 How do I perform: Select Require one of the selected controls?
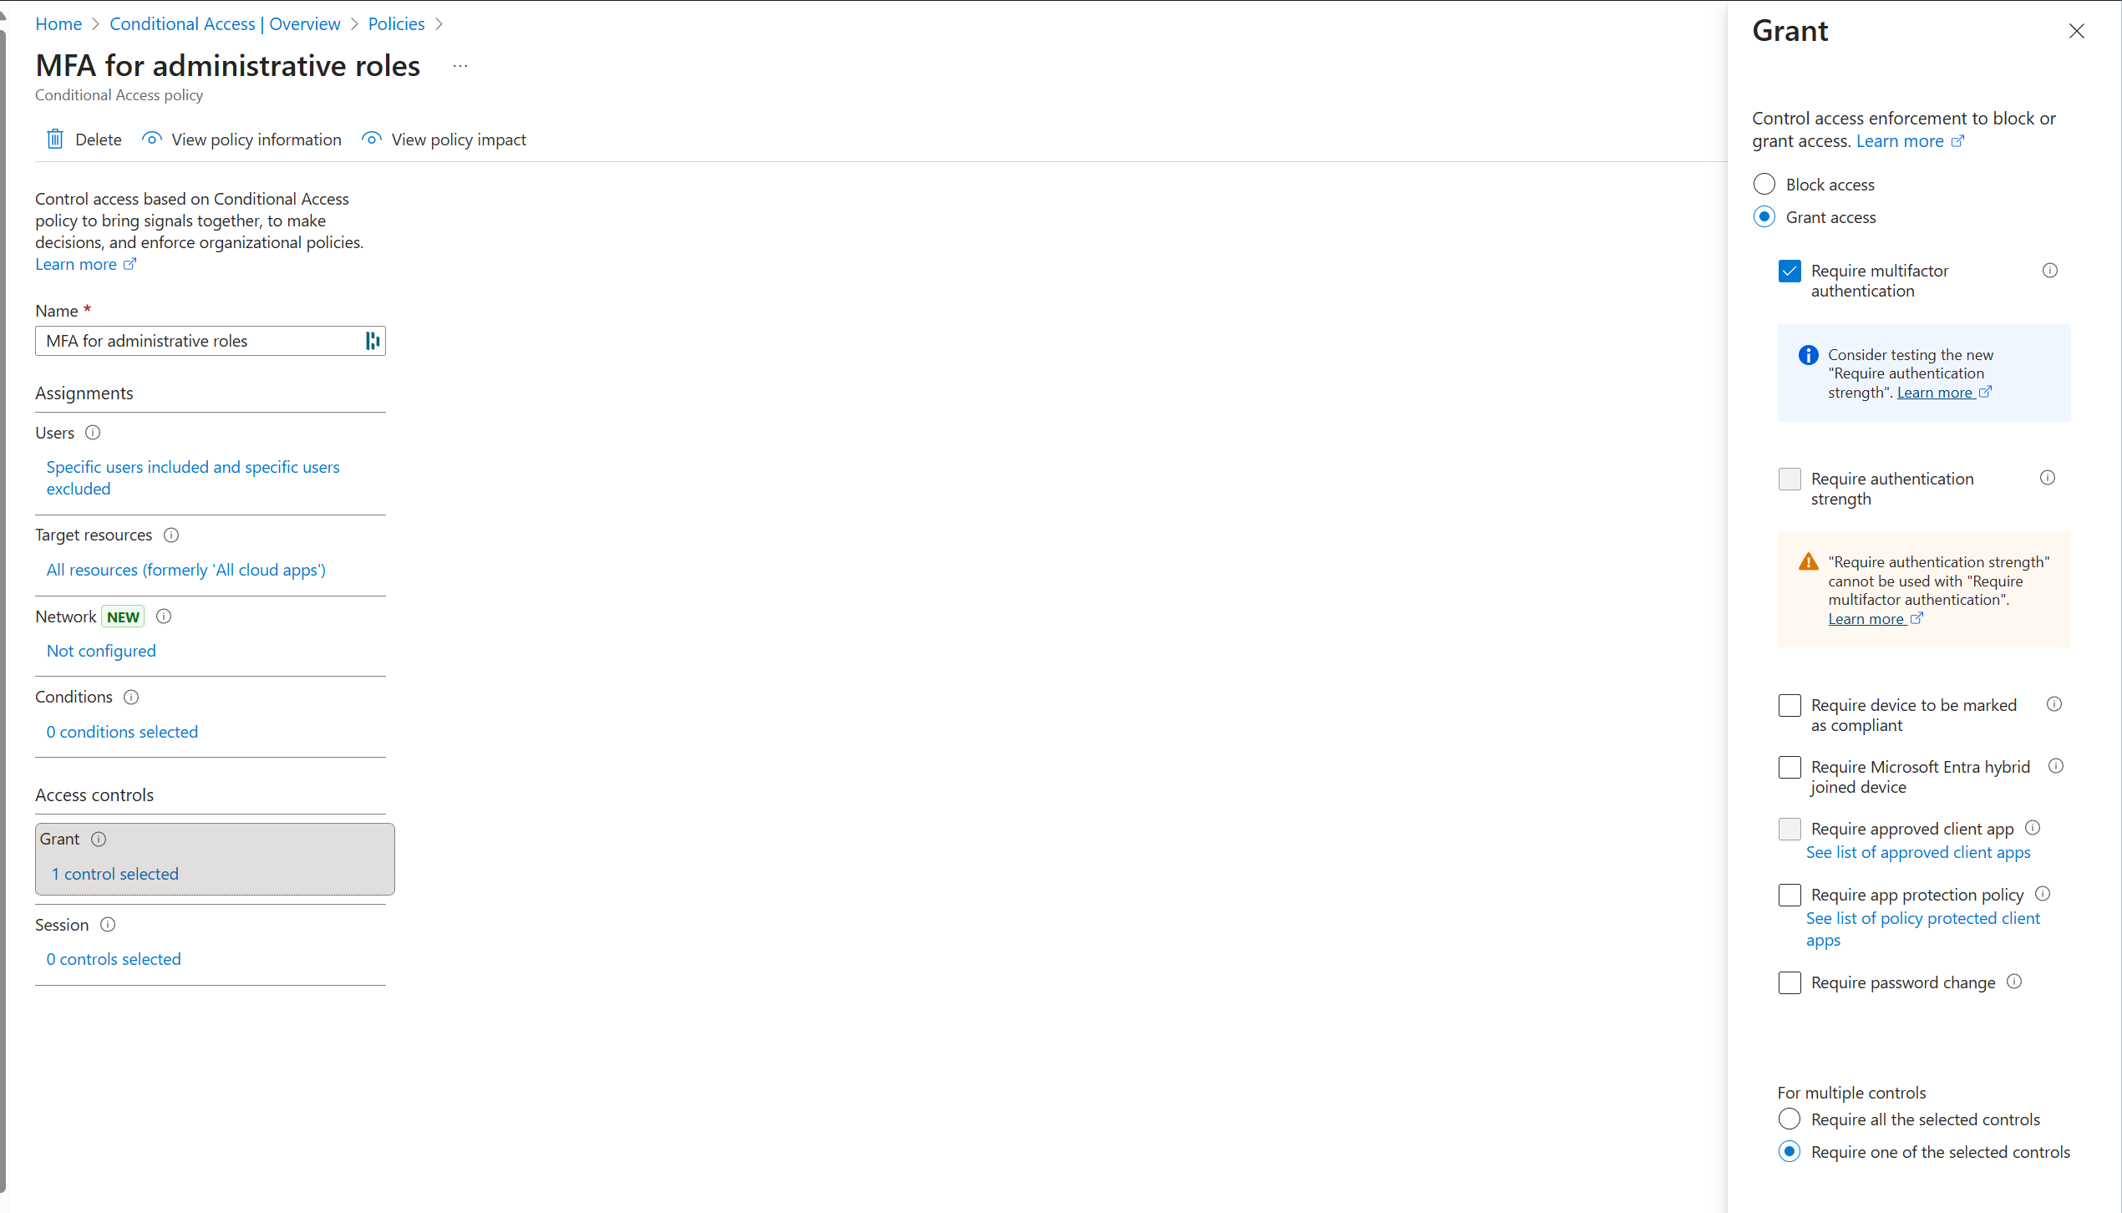(1789, 1152)
